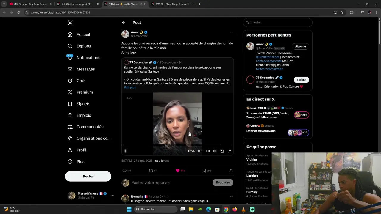The width and height of the screenshot is (381, 214).
Task: Open the weather widget on the taskbar
Action: [12, 209]
